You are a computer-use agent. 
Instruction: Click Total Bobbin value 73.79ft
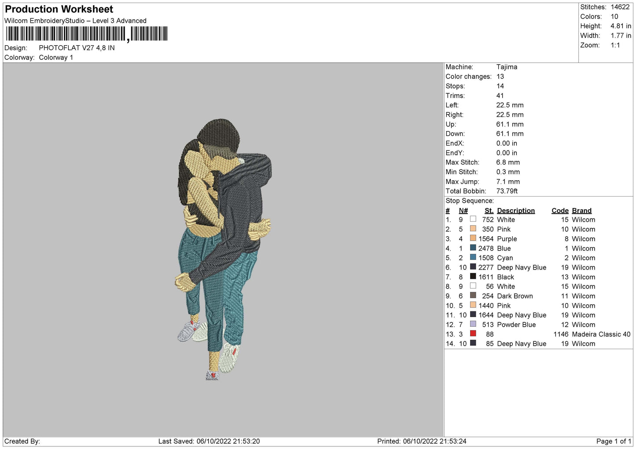(x=507, y=191)
